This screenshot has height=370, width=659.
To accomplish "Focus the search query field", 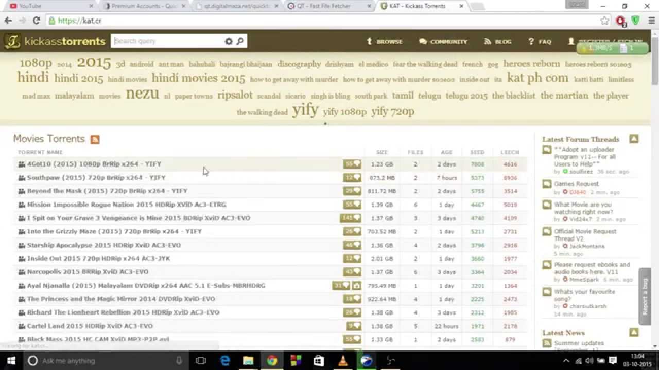I will [x=168, y=41].
